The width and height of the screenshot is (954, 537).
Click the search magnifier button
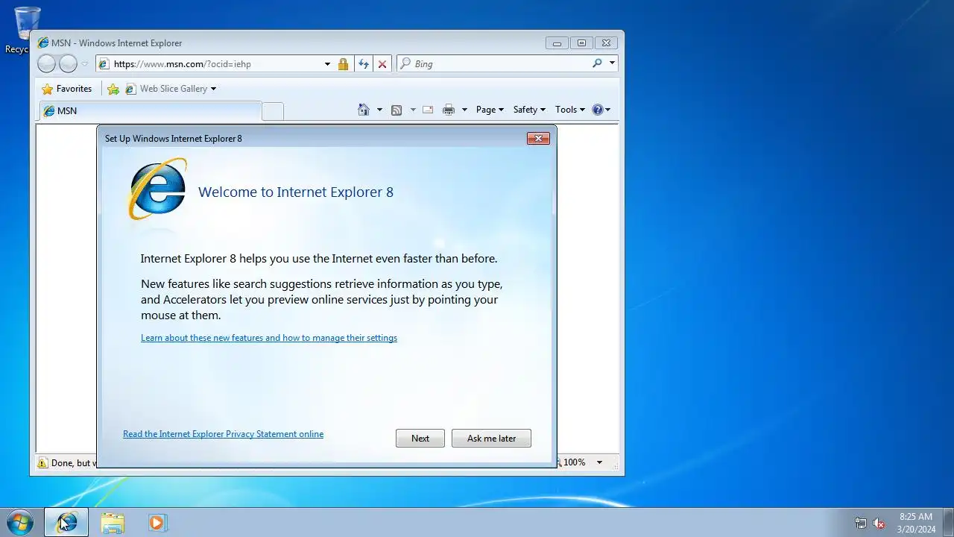coord(597,63)
